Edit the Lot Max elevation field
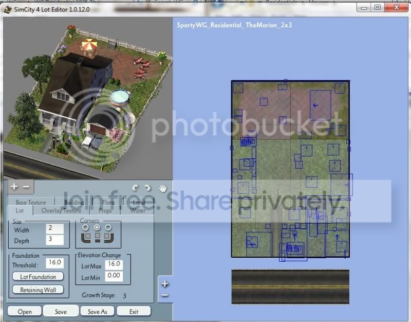 [x=114, y=264]
